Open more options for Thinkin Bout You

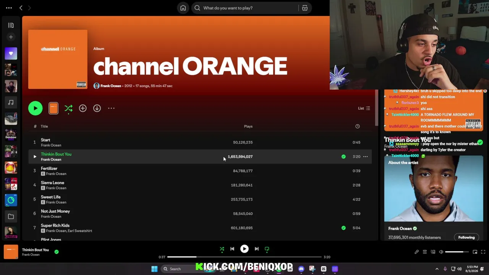[x=366, y=157]
